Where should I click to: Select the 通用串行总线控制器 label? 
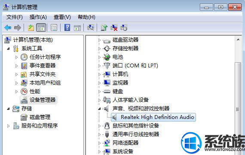tap(136, 134)
